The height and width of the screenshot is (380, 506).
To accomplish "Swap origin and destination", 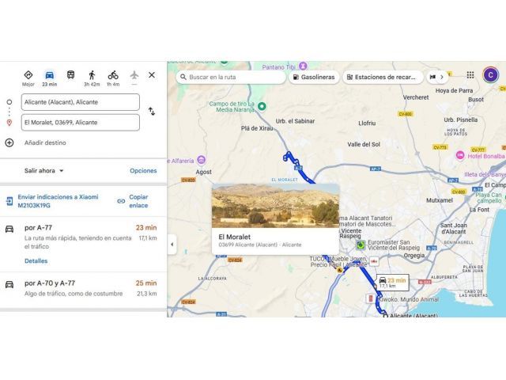I will (x=152, y=112).
